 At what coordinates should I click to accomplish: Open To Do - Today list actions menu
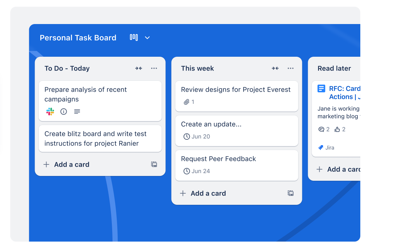(x=154, y=68)
